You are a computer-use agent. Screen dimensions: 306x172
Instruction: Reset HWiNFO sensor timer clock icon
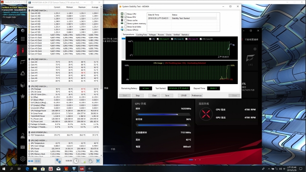pyautogui.click(x=76, y=161)
